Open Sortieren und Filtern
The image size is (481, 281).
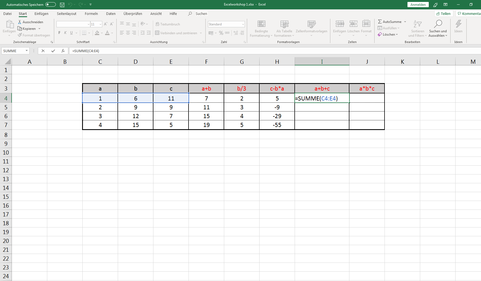417,28
